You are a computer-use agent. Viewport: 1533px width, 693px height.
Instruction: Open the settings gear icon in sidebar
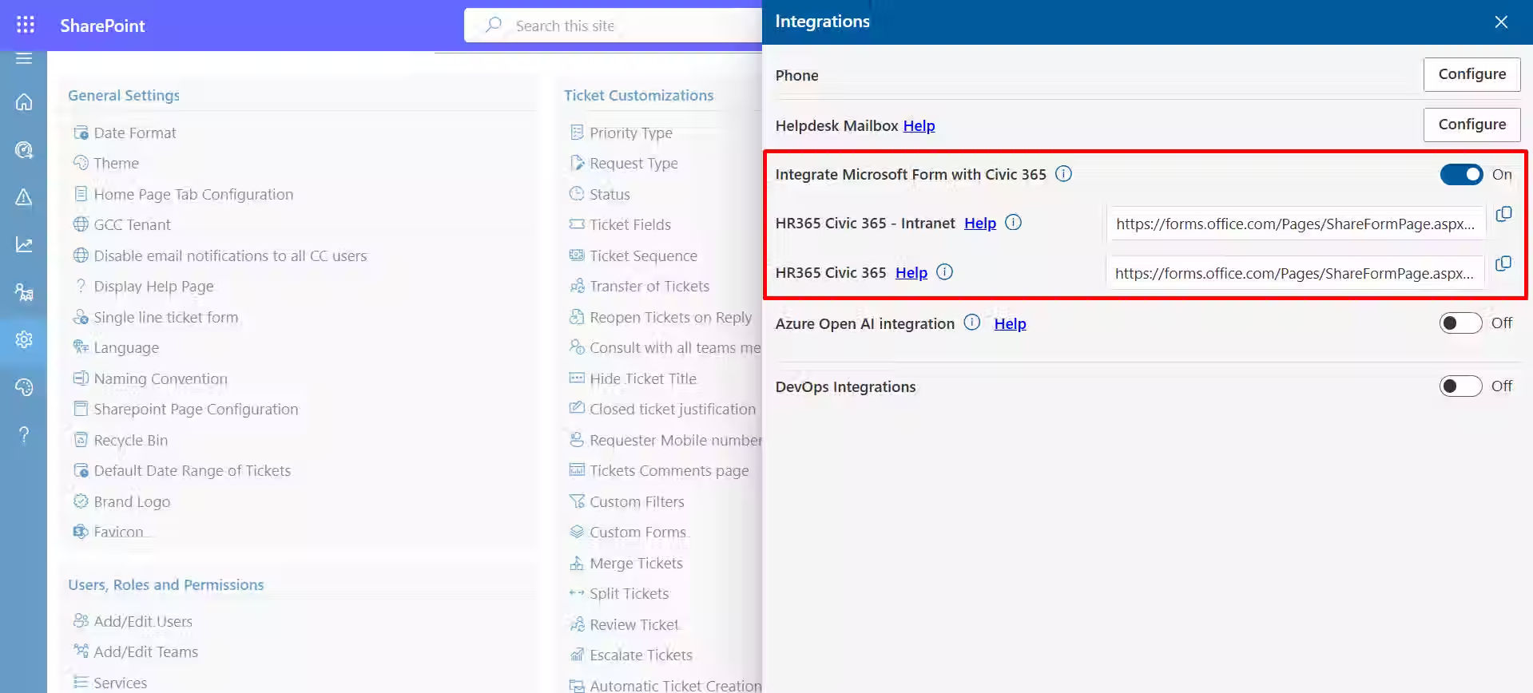point(24,339)
